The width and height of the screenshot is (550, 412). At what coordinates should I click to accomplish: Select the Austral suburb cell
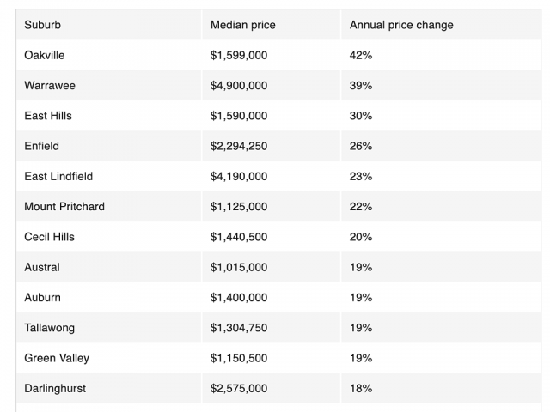42,267
